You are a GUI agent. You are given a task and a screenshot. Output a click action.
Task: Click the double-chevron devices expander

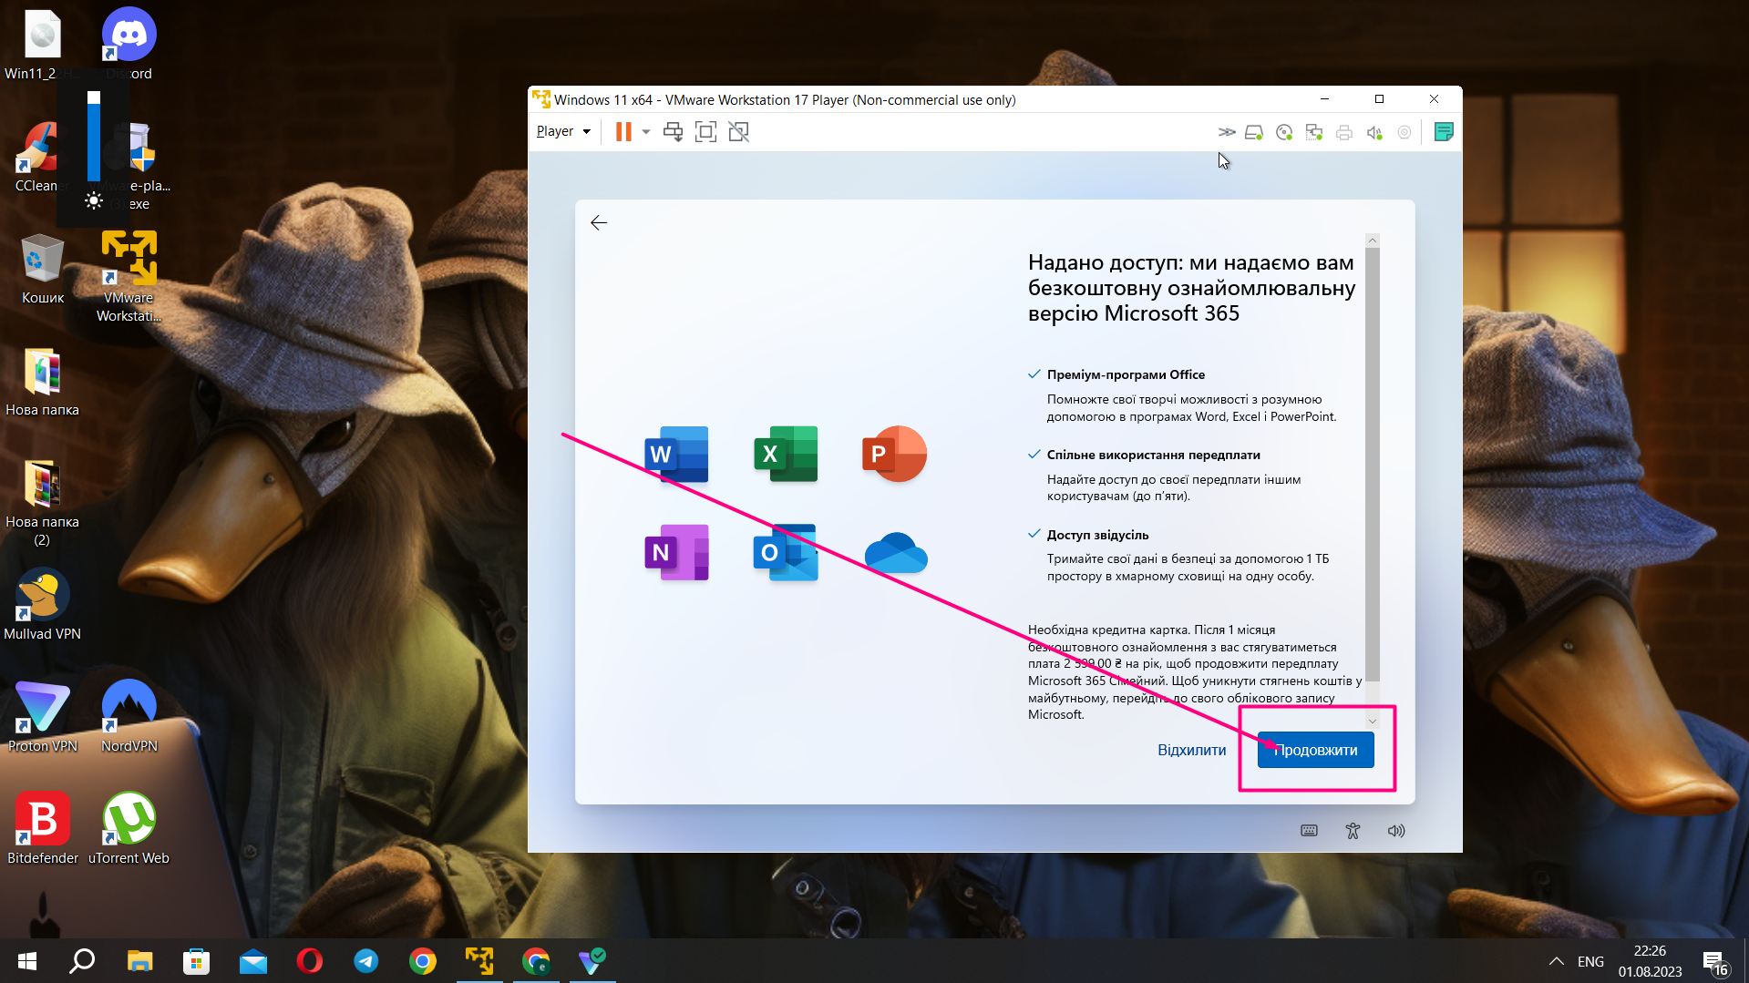[1227, 132]
